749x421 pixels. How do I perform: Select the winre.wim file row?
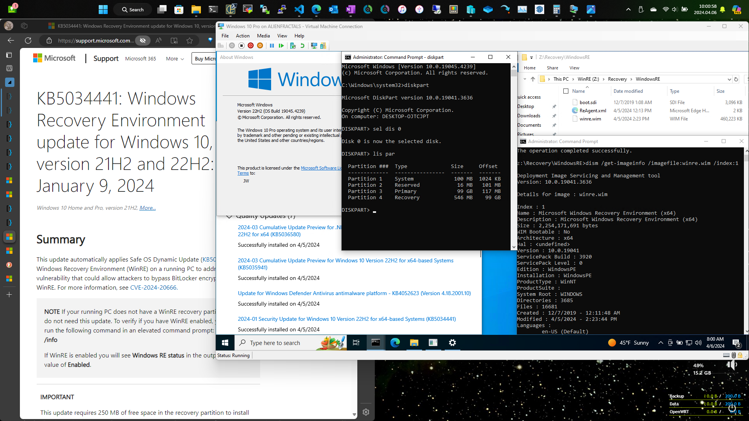point(657,119)
